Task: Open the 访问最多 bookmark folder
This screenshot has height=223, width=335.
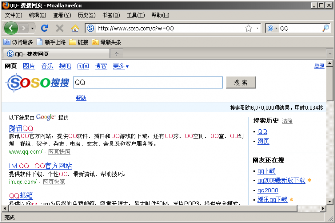Action: pyautogui.click(x=18, y=42)
